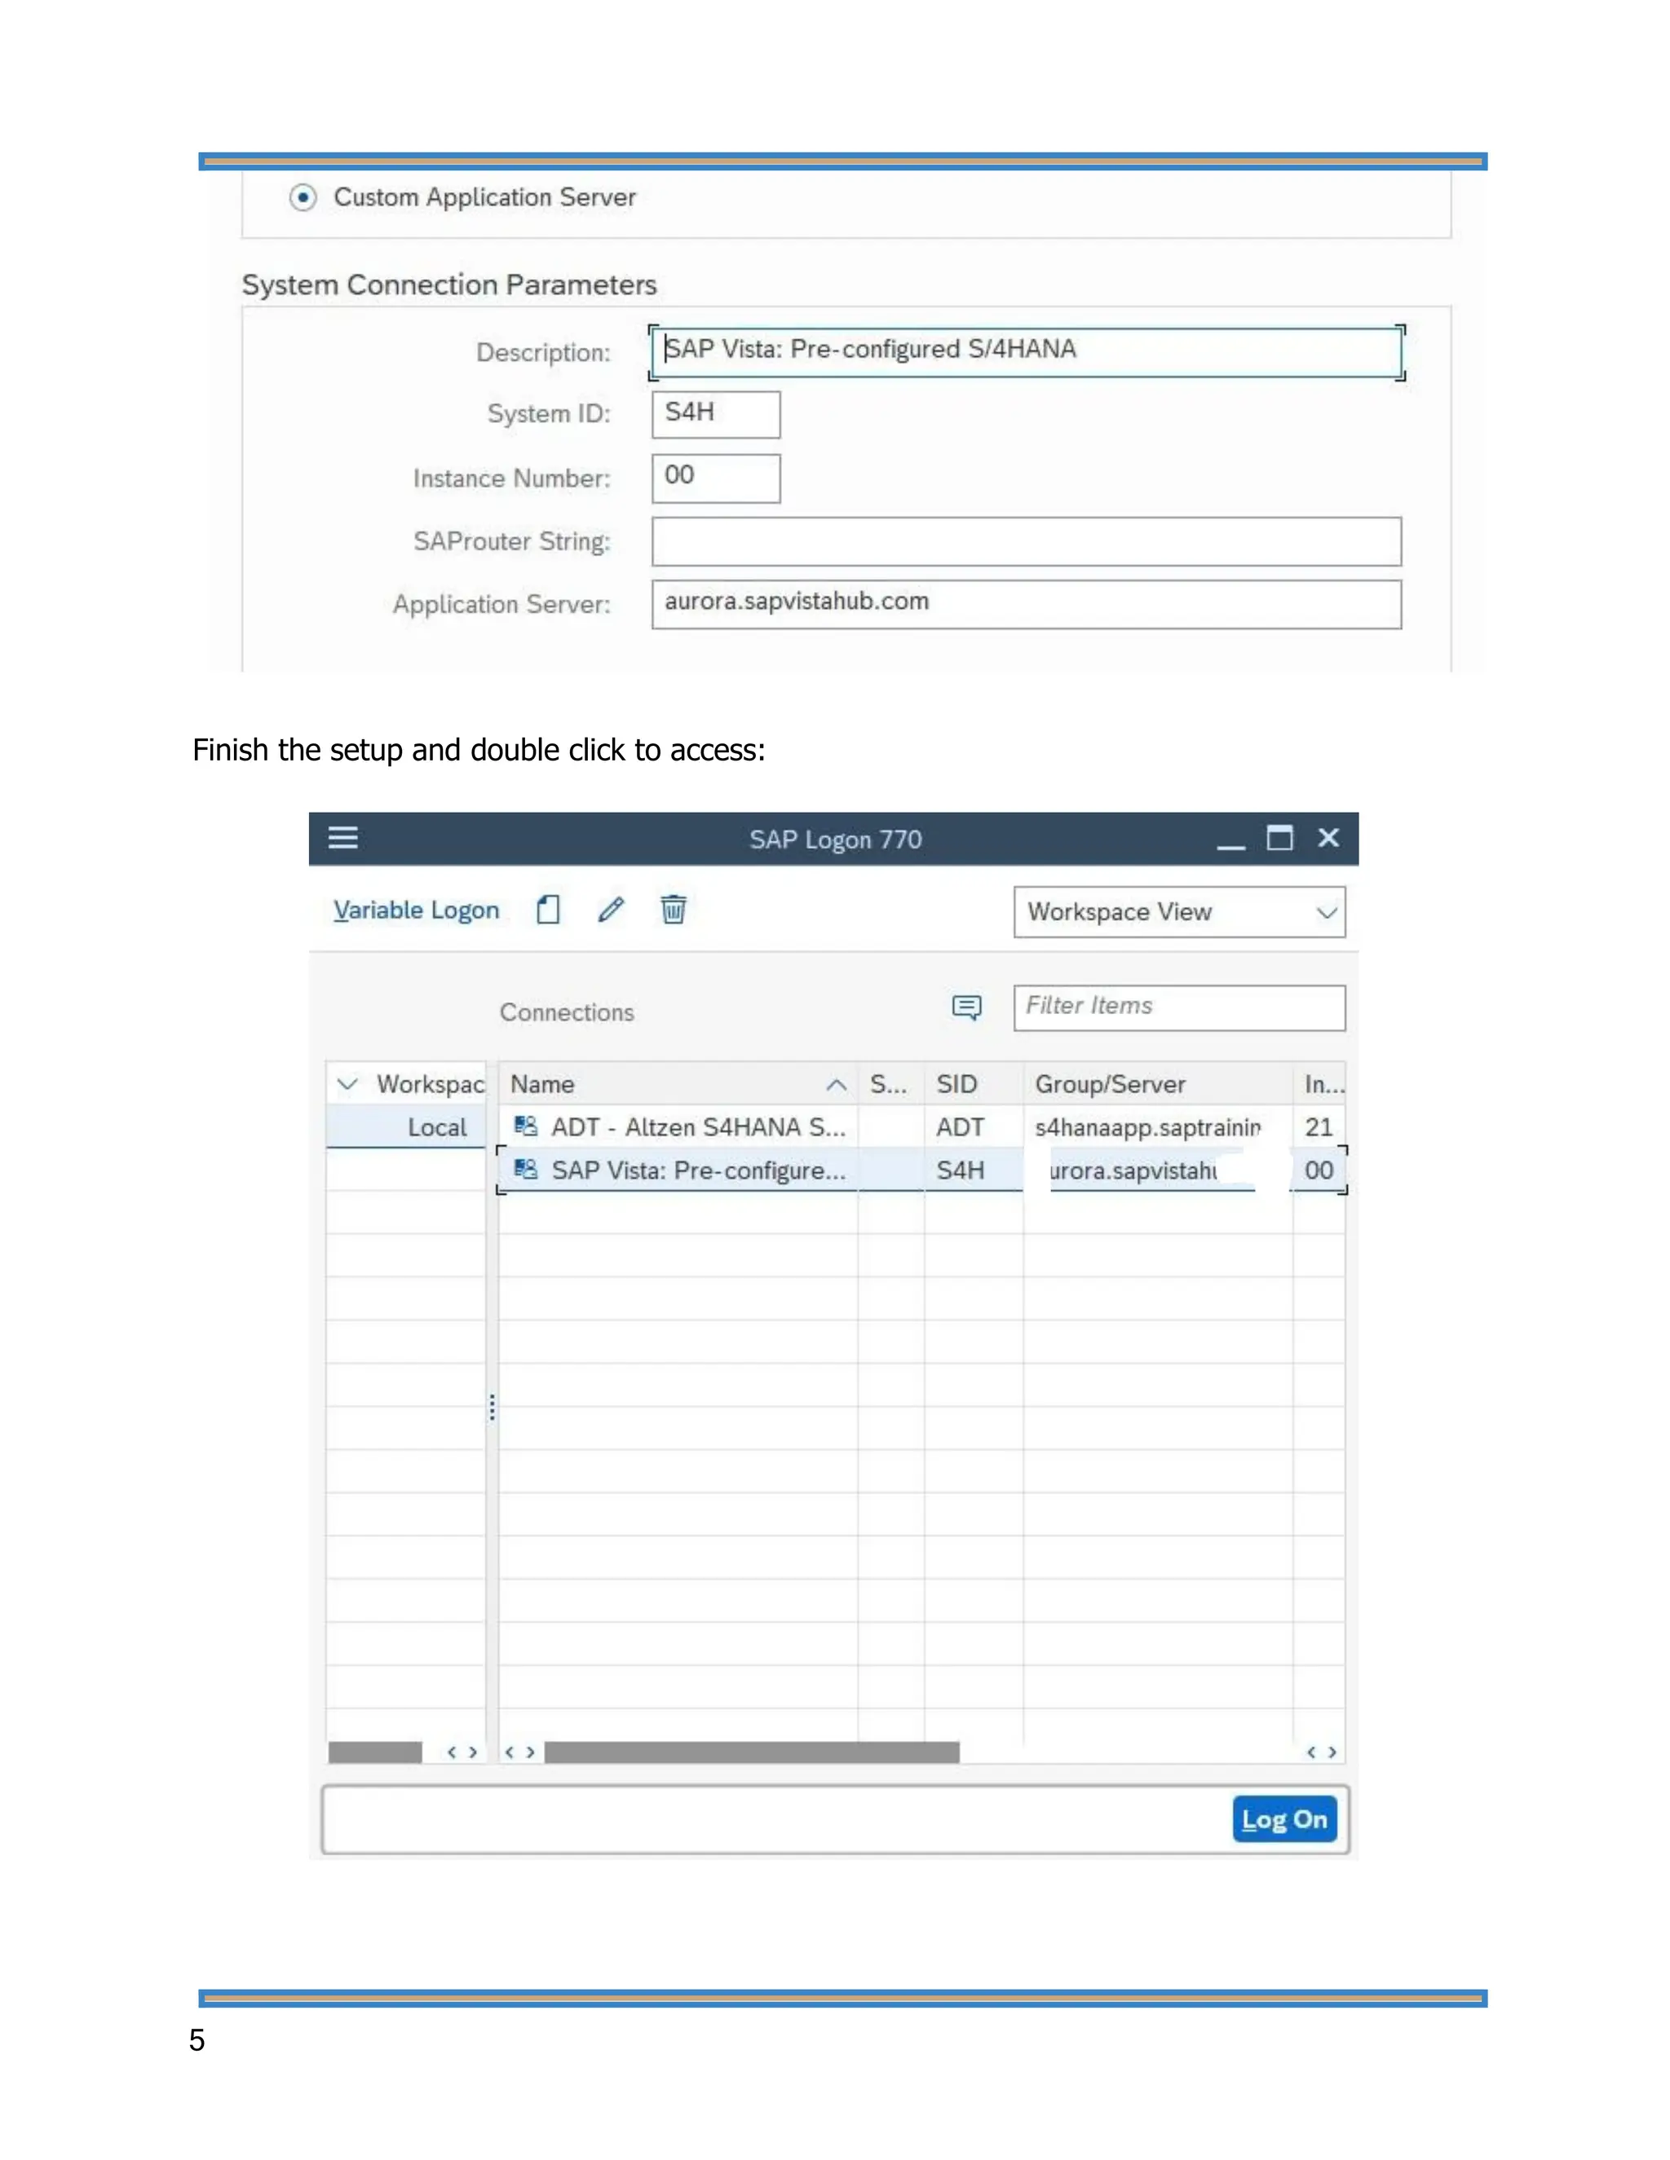Click the empty SAProuter String field
1670x2160 pixels.
coord(1026,541)
